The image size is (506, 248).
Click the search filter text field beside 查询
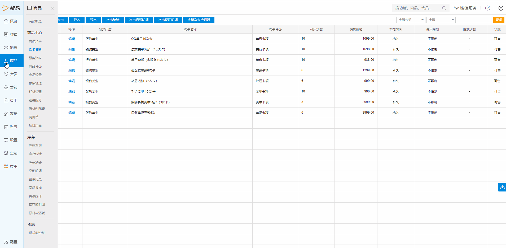click(474, 20)
